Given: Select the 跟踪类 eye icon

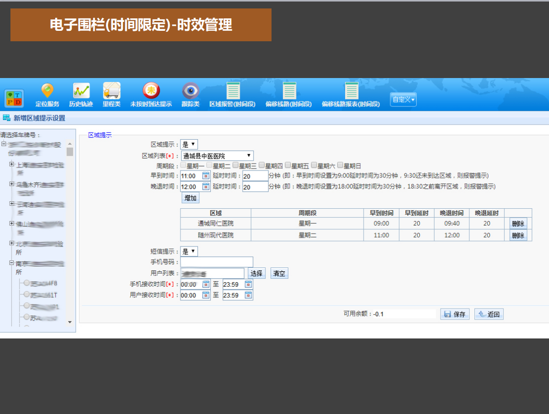Looking at the screenshot, I should coord(190,91).
